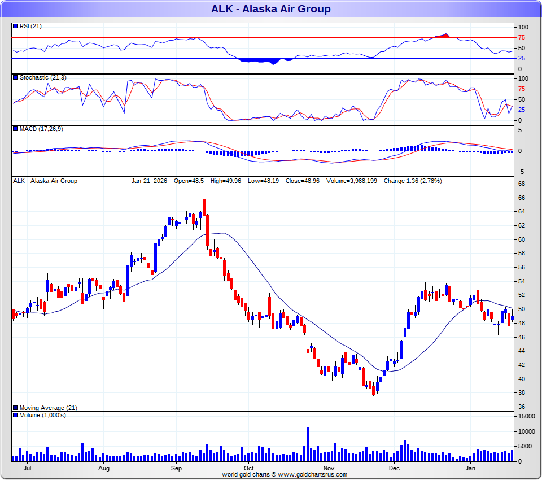Click the Change 1.36 (2.78%) readout
This screenshot has width=542, height=480.
click(x=413, y=181)
